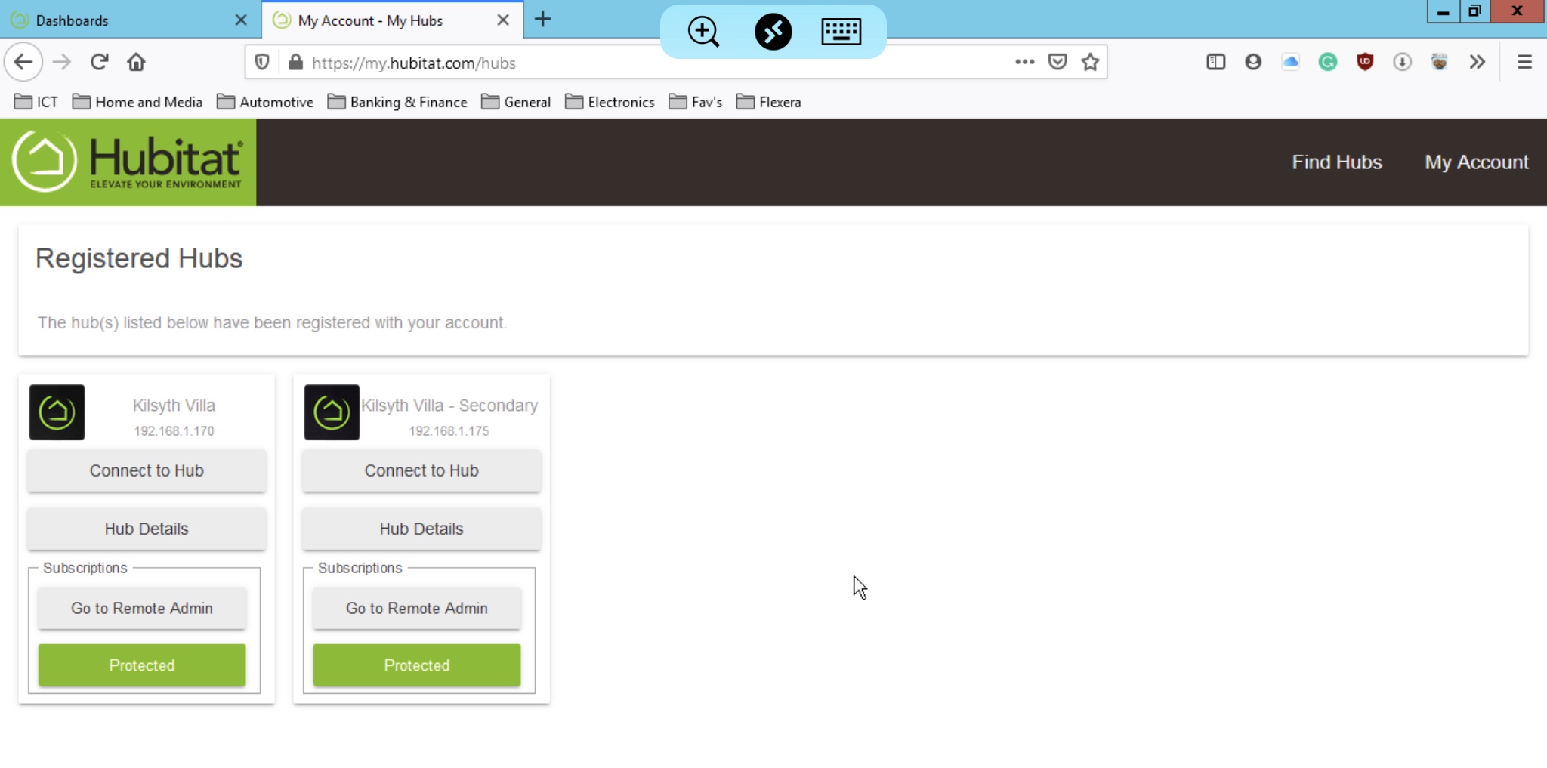Image resolution: width=1547 pixels, height=768 pixels.
Task: Go to Remote Admin for Kilsyth Villa
Action: pos(142,608)
